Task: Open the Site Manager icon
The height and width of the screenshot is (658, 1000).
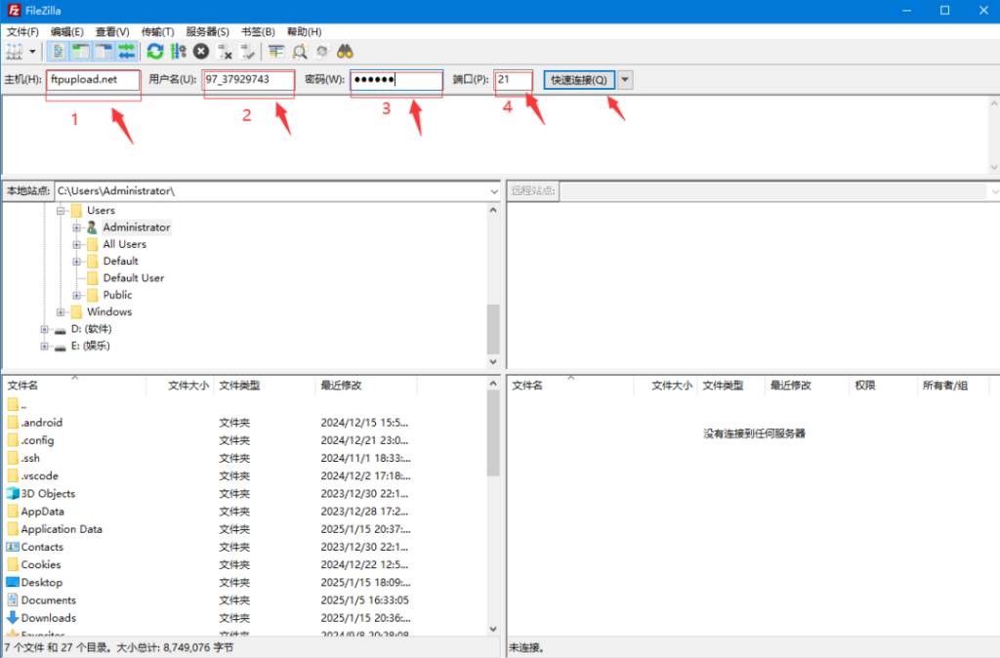Action: pos(15,51)
